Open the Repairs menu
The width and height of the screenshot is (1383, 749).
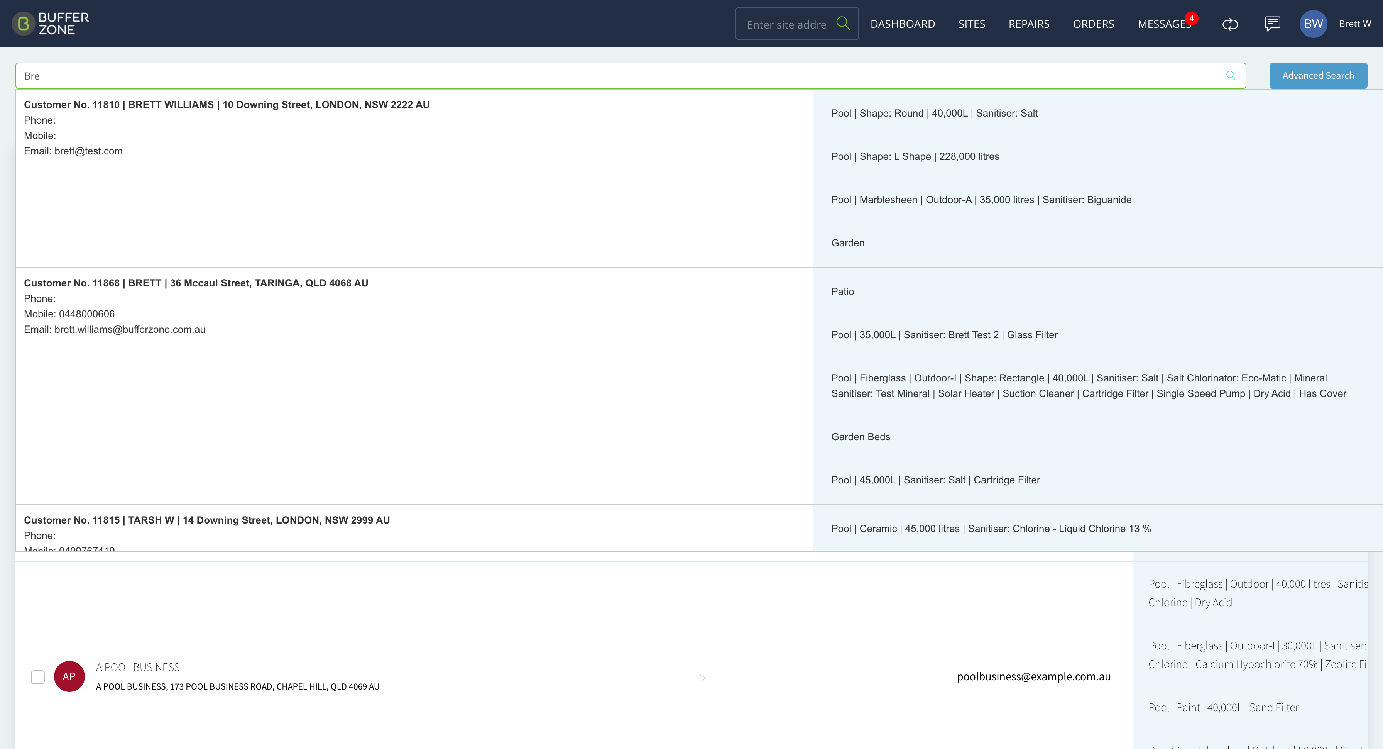click(1029, 24)
